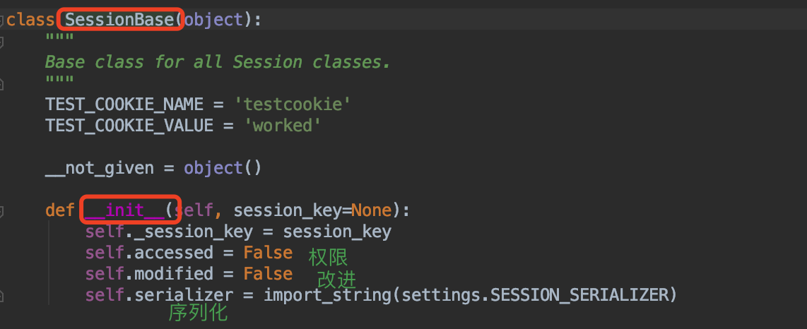
Task: Fold the docstring at its opening quotes
Action: 2,42
